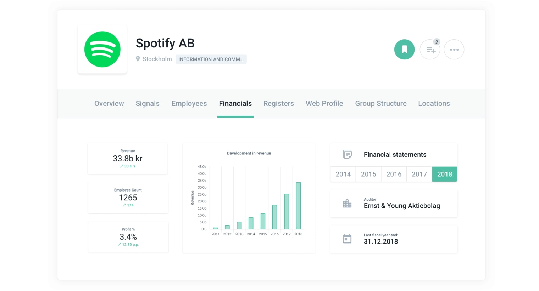
Task: Click the Stockholm location pin icon
Action: click(138, 59)
